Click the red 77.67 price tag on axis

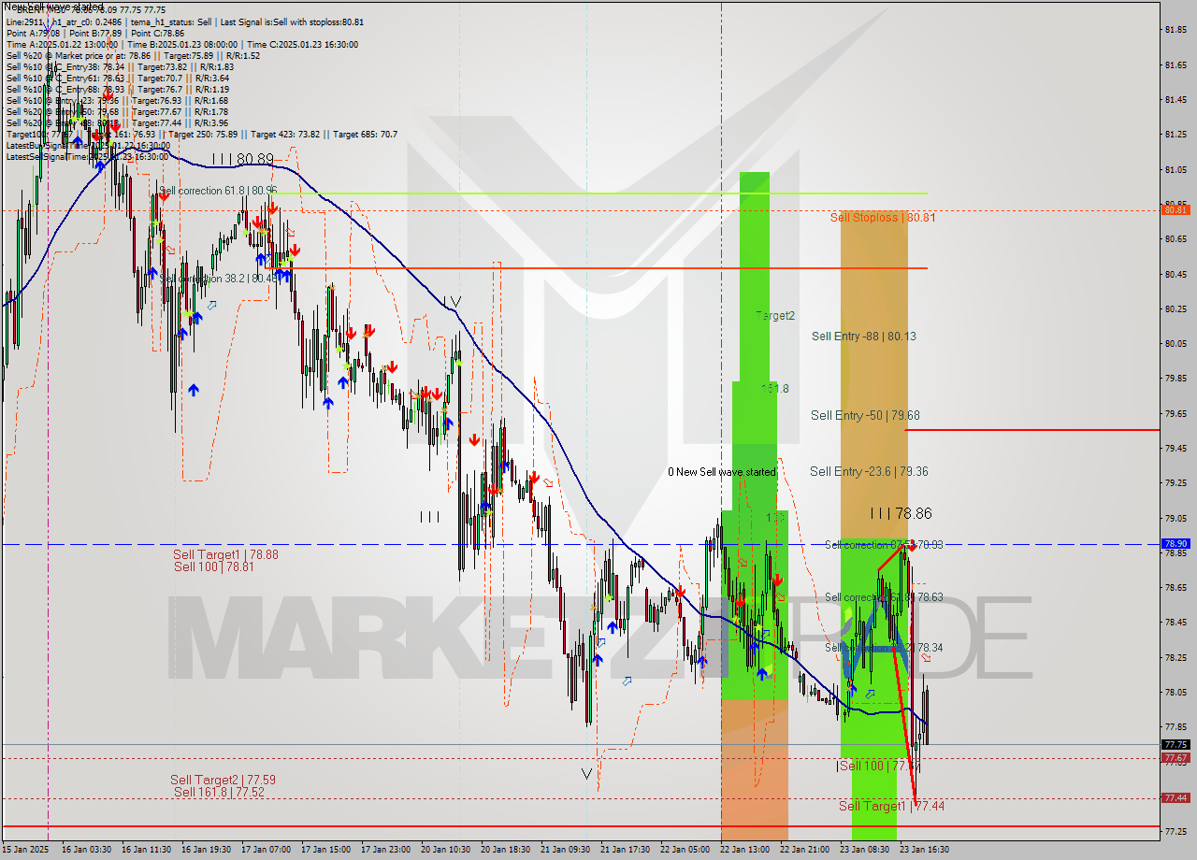click(1175, 758)
